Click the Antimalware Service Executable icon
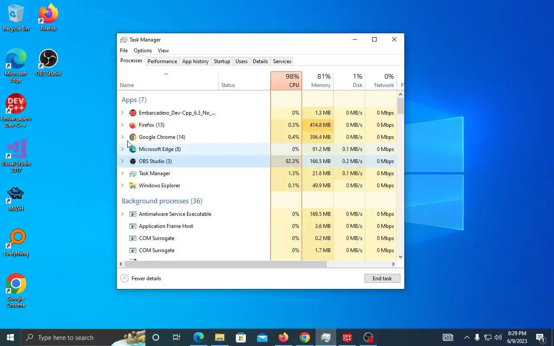 (133, 214)
